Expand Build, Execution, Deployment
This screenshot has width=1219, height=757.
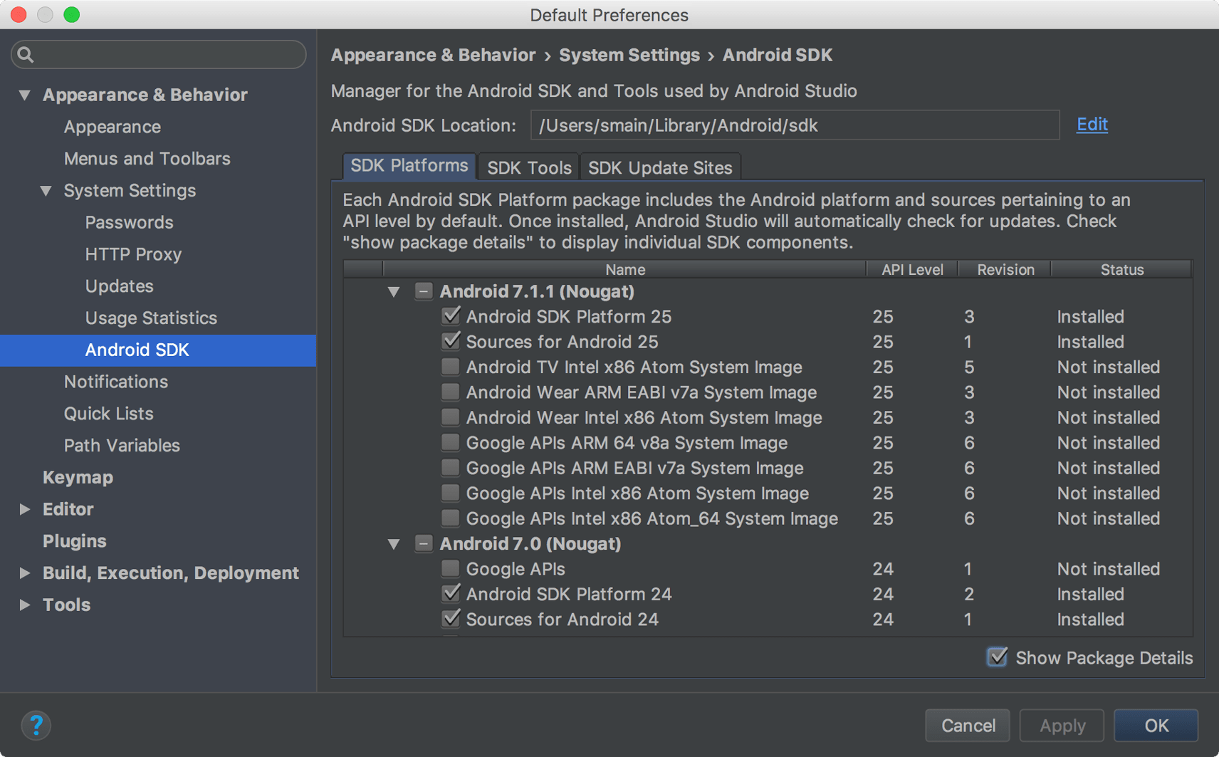(24, 573)
